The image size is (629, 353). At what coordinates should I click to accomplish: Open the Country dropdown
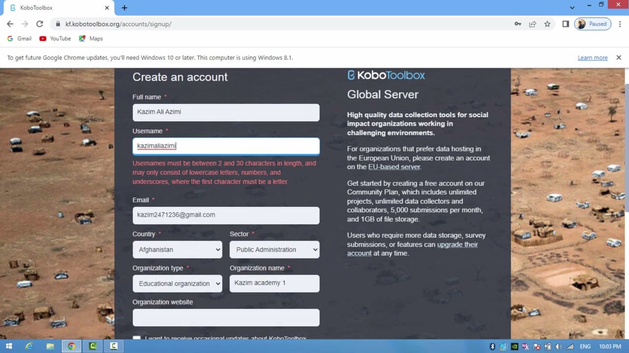pos(177,250)
